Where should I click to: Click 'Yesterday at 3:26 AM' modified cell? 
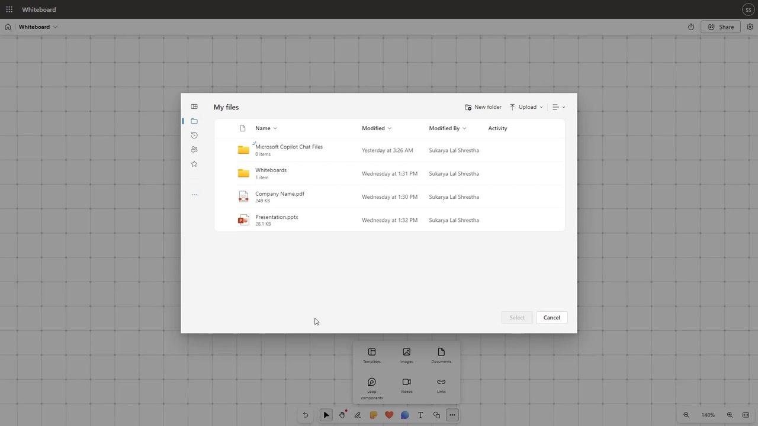387,150
